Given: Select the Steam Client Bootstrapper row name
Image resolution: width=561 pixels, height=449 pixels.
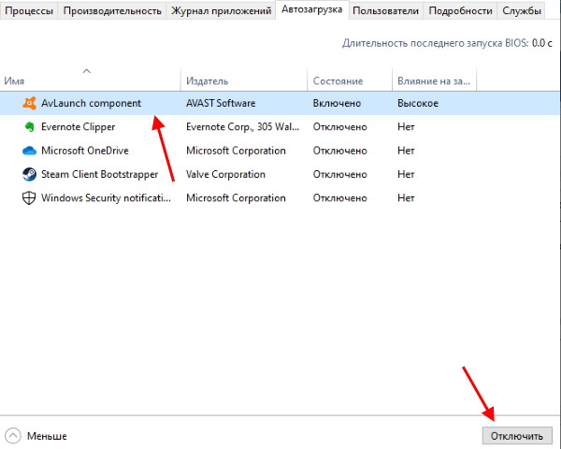Looking at the screenshot, I should (99, 174).
